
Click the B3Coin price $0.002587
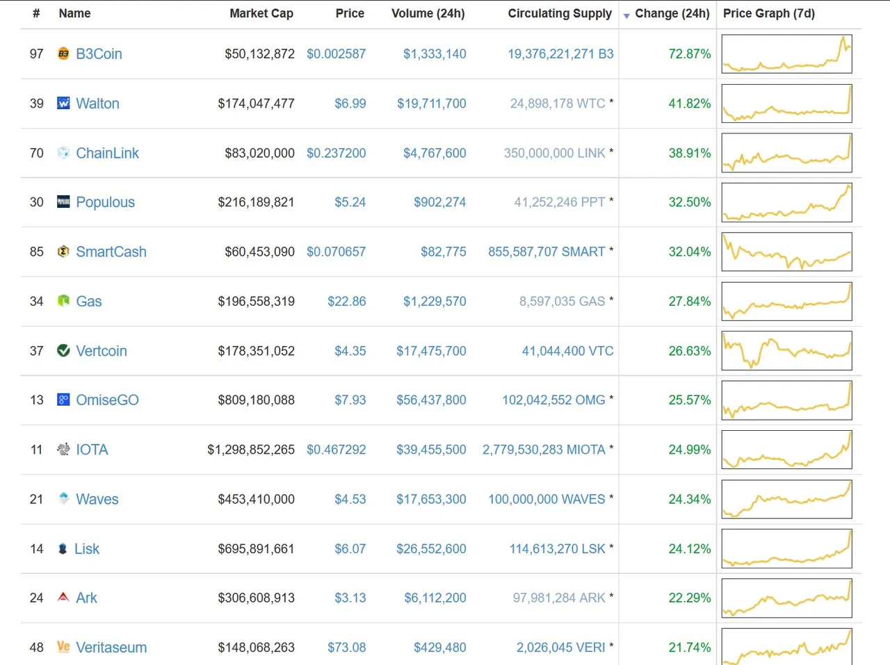coord(336,54)
